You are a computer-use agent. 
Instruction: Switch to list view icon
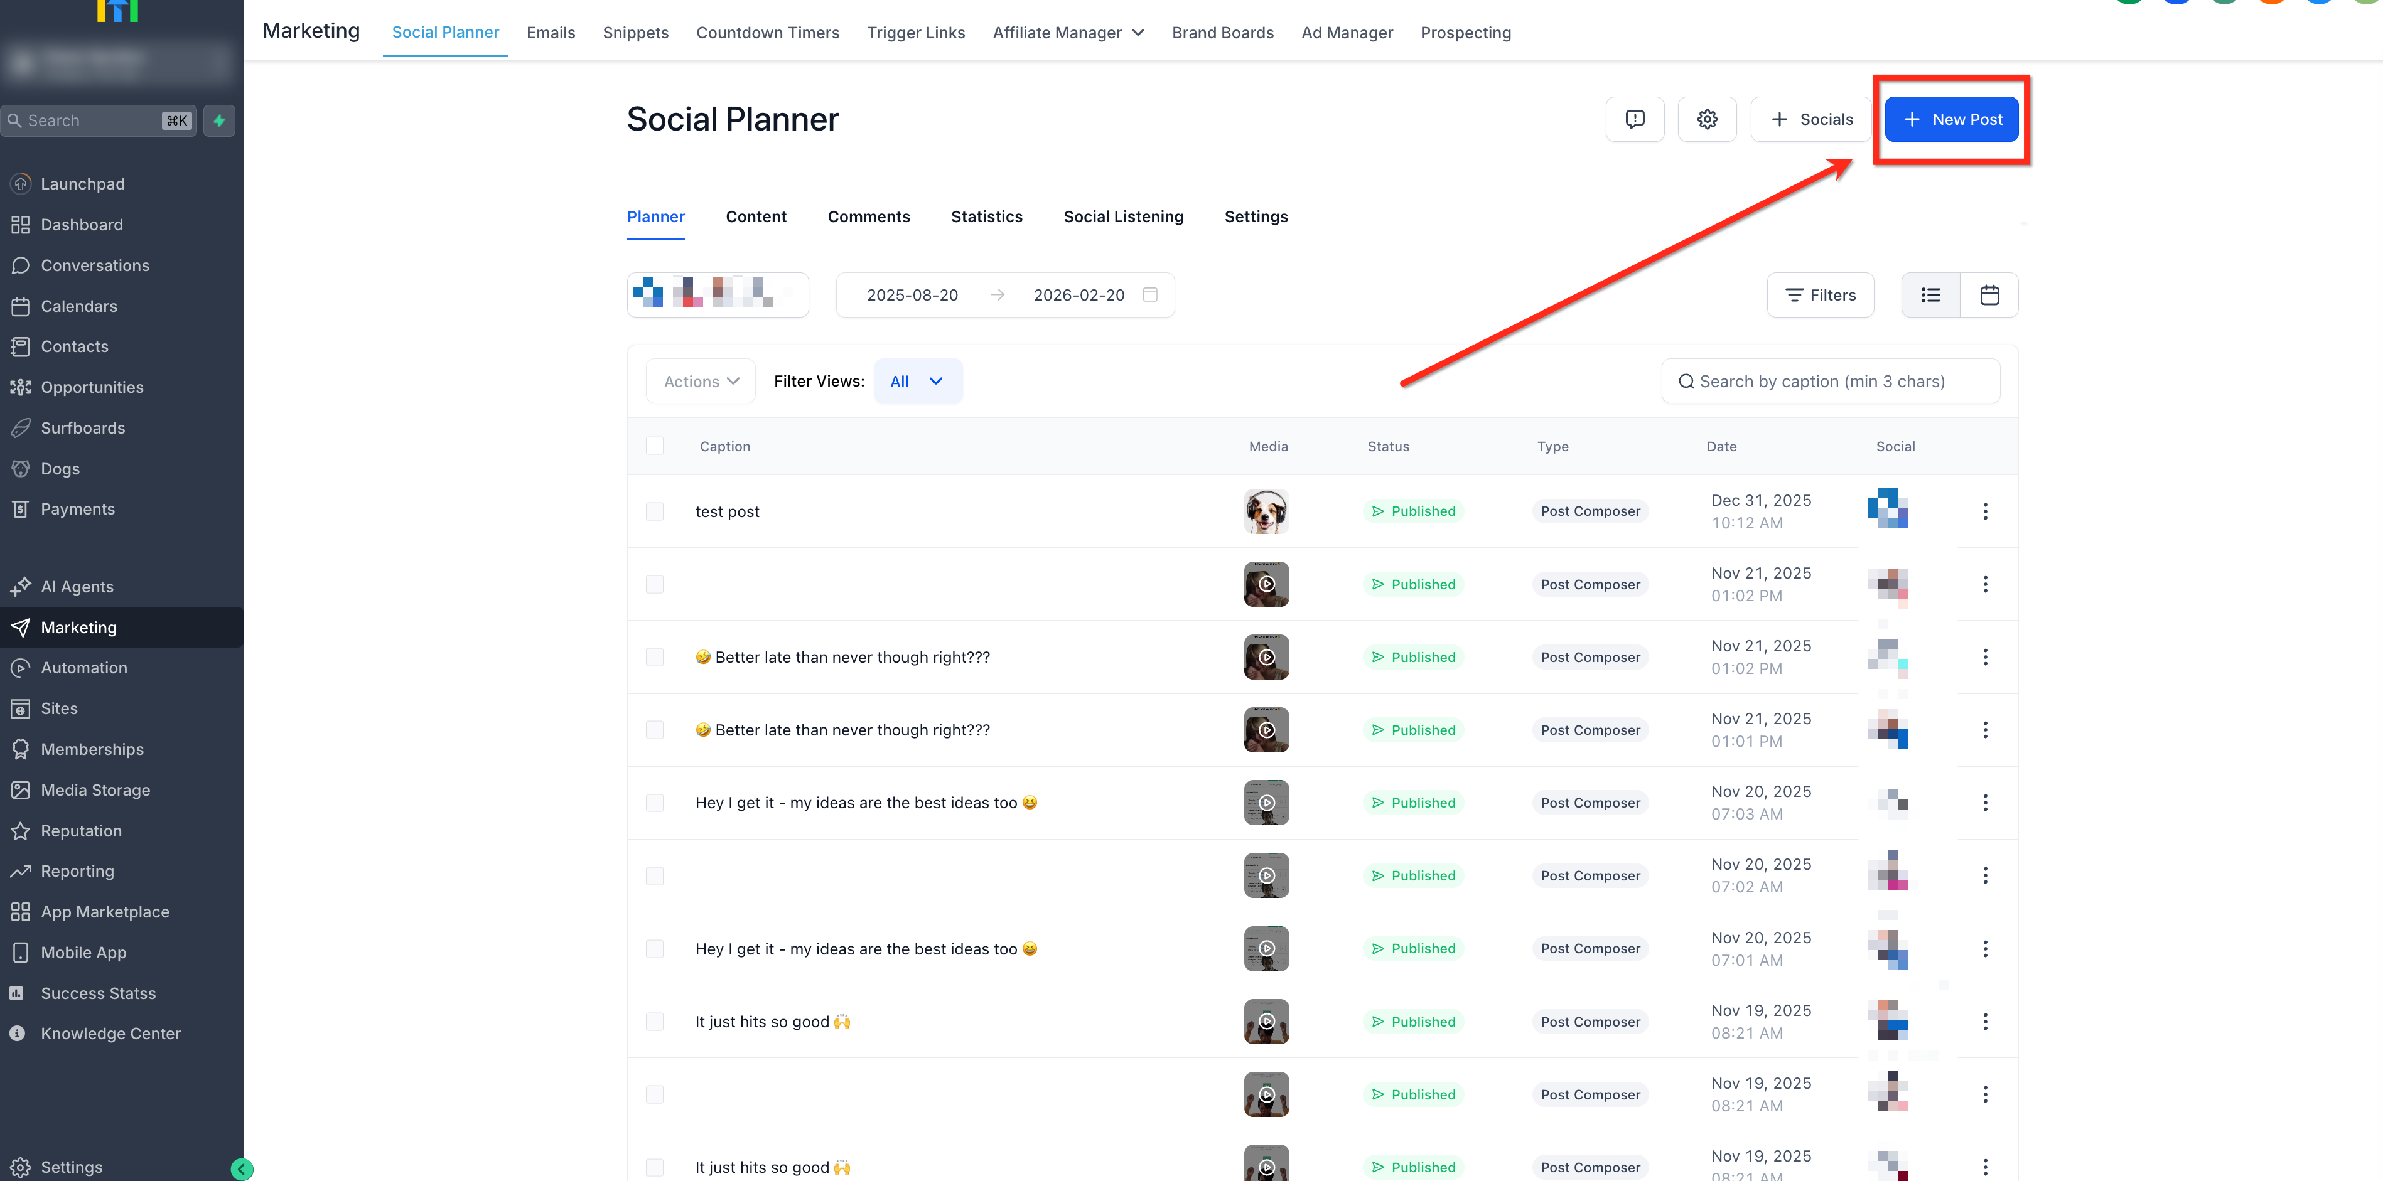[x=1930, y=295]
